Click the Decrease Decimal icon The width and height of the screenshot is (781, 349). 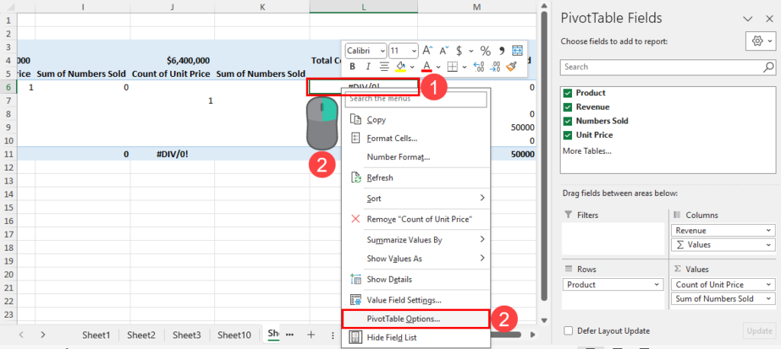point(494,66)
